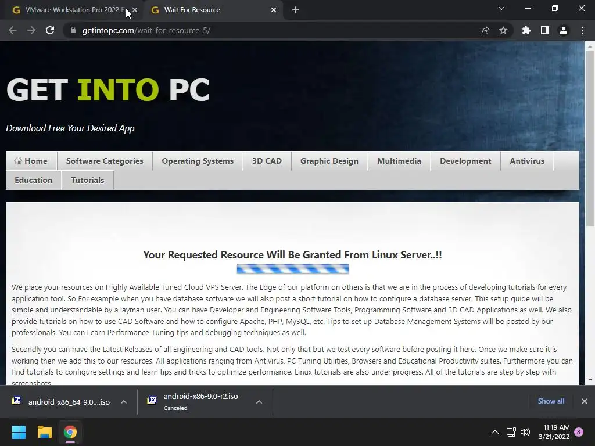The image size is (595, 446).
Task: Switch to VMware Workstation Pro 2022 tab
Action: (71, 10)
